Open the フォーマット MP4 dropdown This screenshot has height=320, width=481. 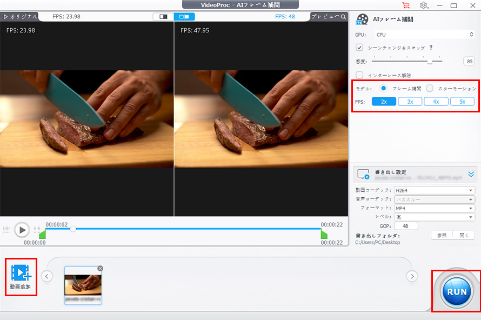pyautogui.click(x=435, y=208)
